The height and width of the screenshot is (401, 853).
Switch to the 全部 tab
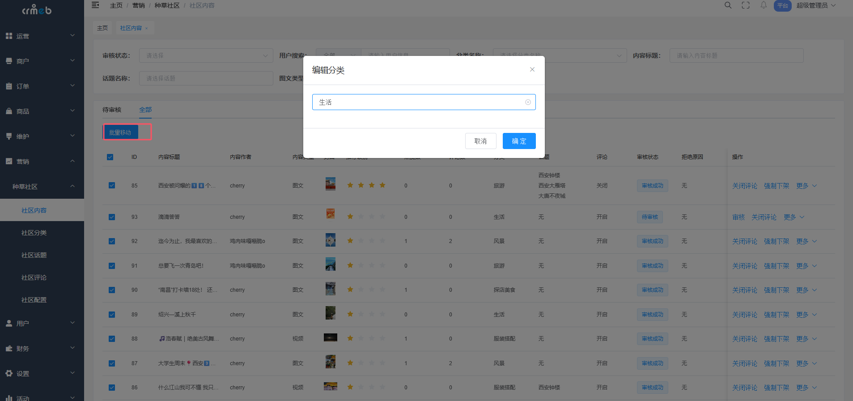click(145, 110)
